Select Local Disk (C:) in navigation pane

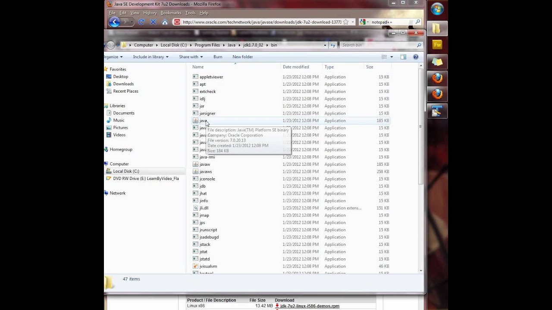tap(126, 171)
